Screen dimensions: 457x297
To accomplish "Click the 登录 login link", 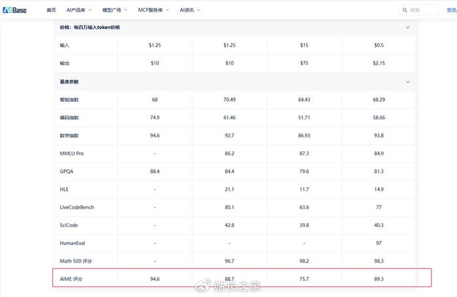I will 451,10.
